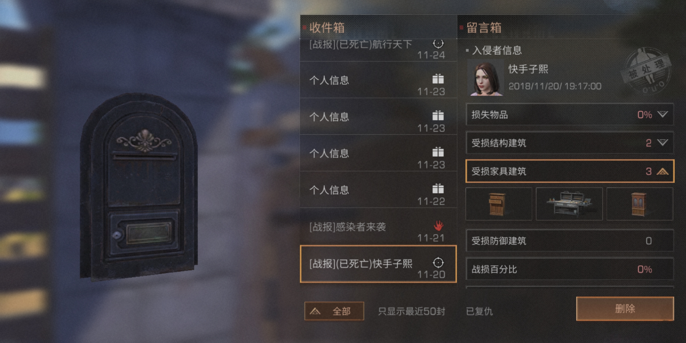Screen dimensions: 686x343
Task: Click the damaged workbench furniture thumbnail
Action: pos(569,204)
